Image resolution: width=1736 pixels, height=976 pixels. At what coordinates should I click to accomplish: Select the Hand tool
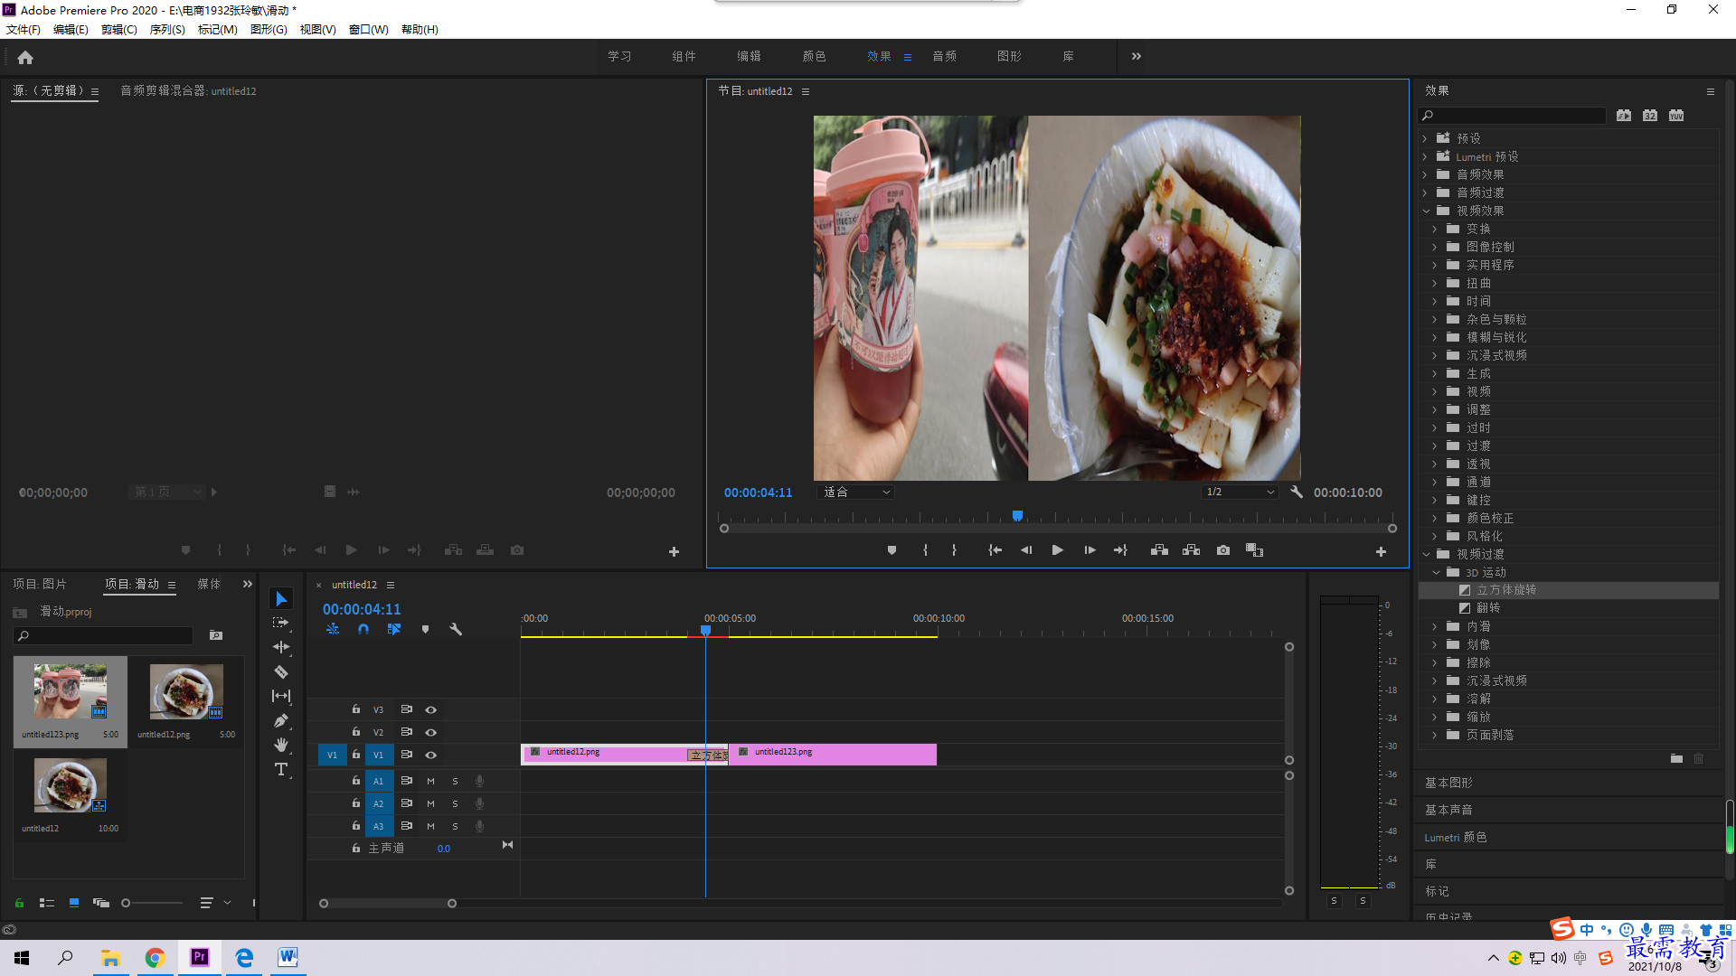(281, 745)
